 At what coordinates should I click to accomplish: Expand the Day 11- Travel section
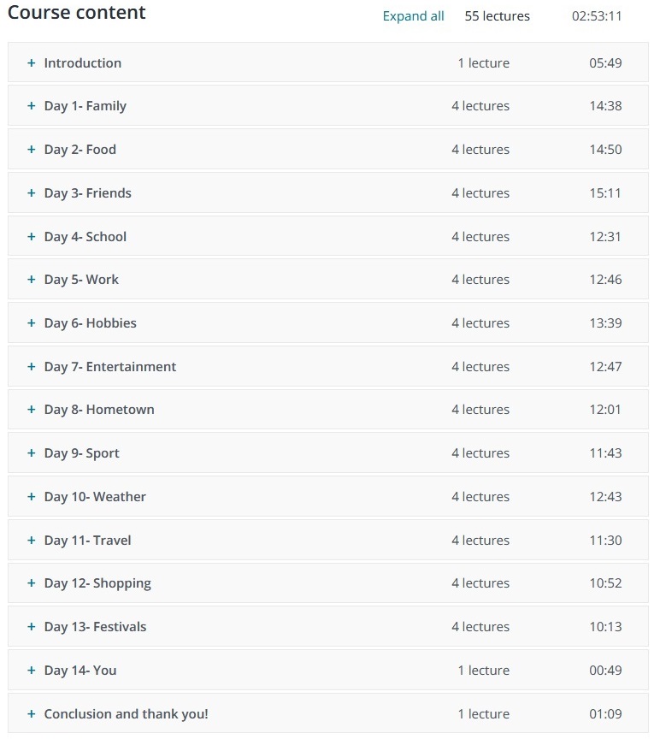pos(87,541)
